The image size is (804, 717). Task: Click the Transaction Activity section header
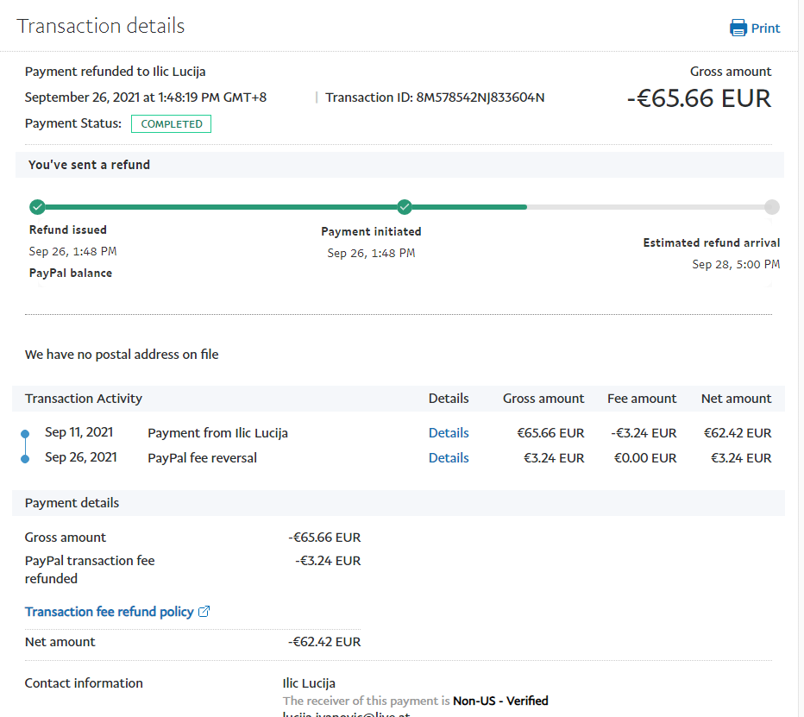click(x=84, y=399)
